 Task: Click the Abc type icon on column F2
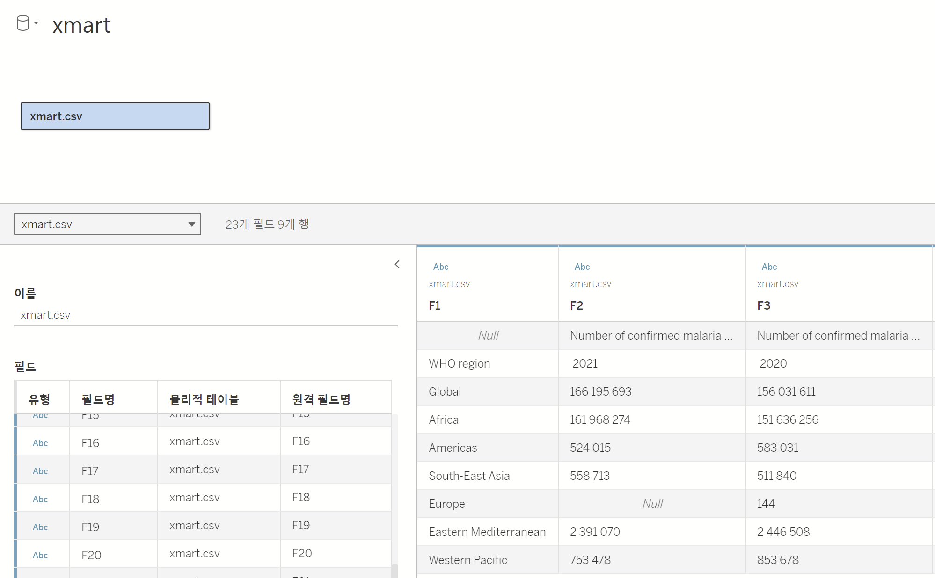coord(582,267)
